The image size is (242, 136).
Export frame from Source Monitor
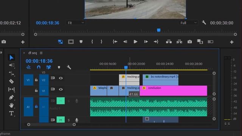coord(4,42)
